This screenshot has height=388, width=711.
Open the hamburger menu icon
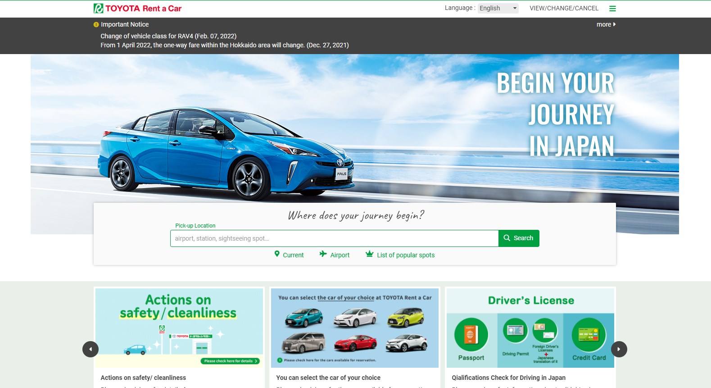pyautogui.click(x=612, y=9)
